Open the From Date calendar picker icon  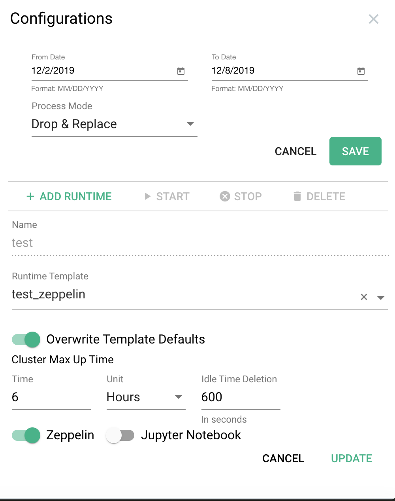[181, 71]
